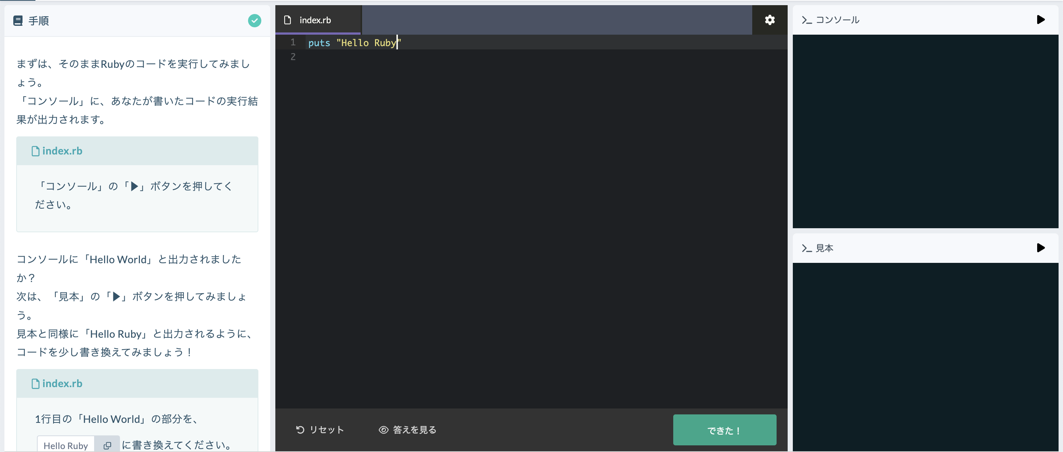Click the puts keyword on line 1
Screen dimensions: 1063x452
pyautogui.click(x=319, y=43)
